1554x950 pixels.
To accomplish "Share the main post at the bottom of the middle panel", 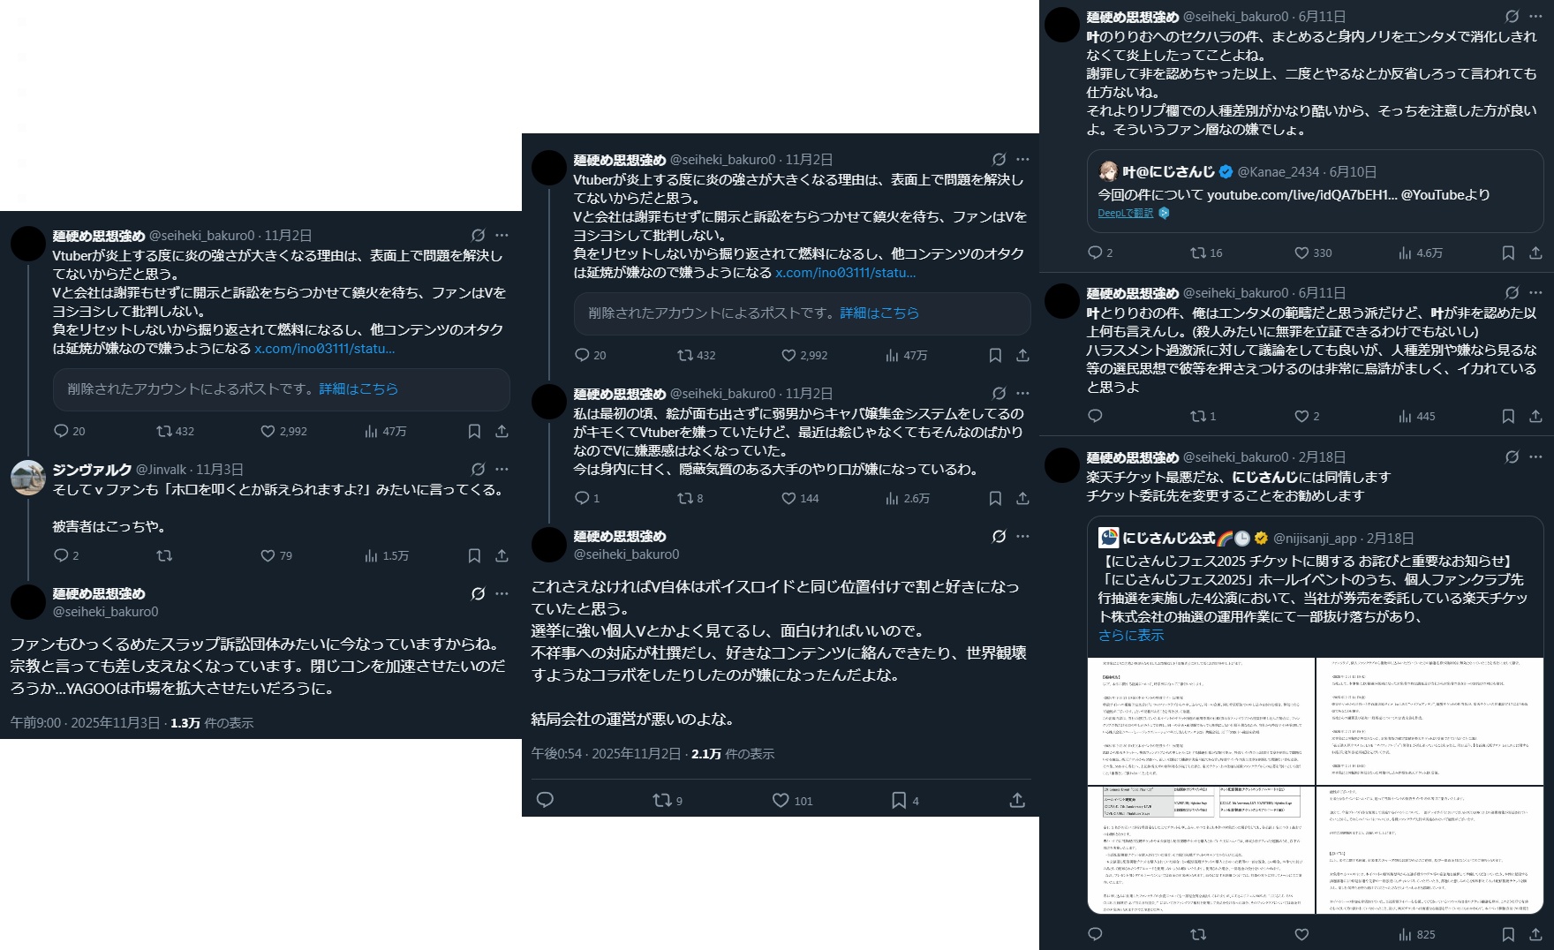I will [1017, 800].
